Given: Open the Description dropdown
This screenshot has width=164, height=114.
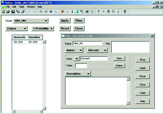Looking at the screenshot, I should (78, 74).
